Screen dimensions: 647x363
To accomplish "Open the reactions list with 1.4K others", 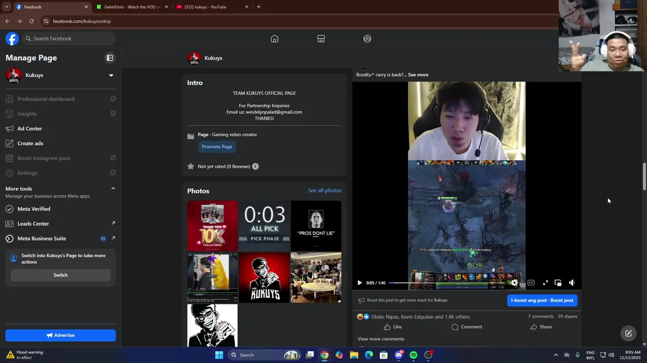I will coord(420,317).
